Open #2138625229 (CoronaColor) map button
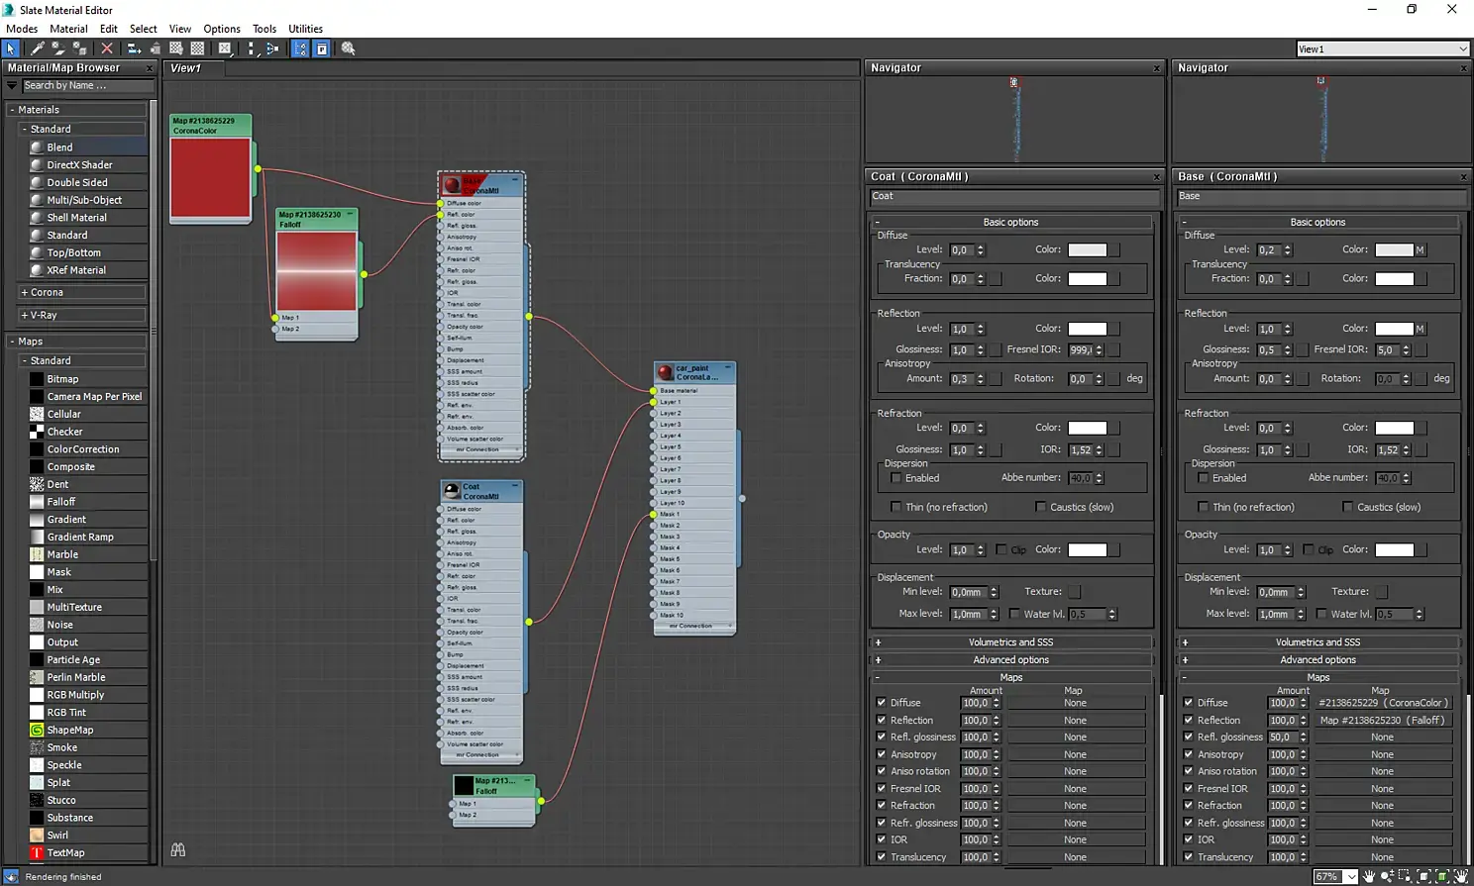Image resolution: width=1474 pixels, height=886 pixels. click(x=1383, y=703)
